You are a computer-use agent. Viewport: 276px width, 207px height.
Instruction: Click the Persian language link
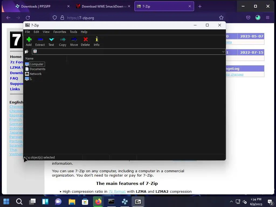click(x=16, y=137)
